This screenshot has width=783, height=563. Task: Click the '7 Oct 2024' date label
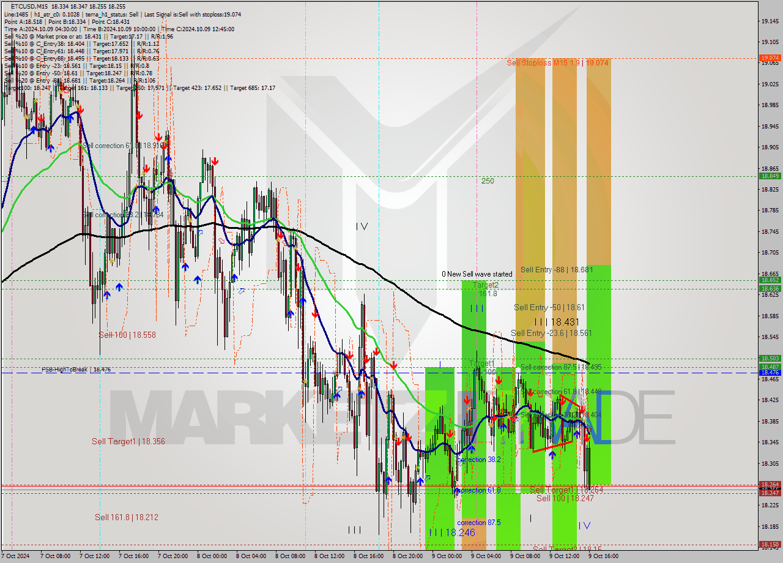(x=15, y=556)
